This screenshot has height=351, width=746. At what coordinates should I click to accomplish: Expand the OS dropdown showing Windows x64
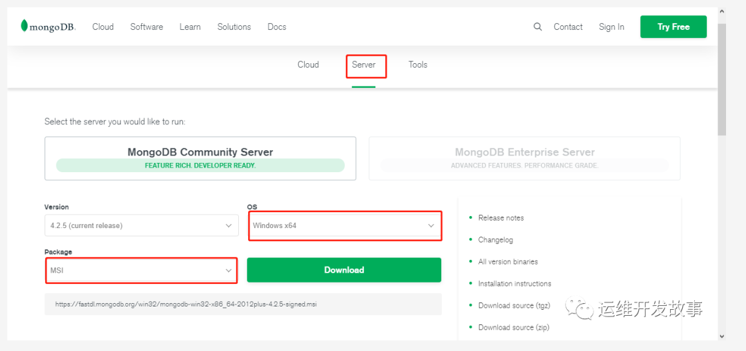point(344,225)
